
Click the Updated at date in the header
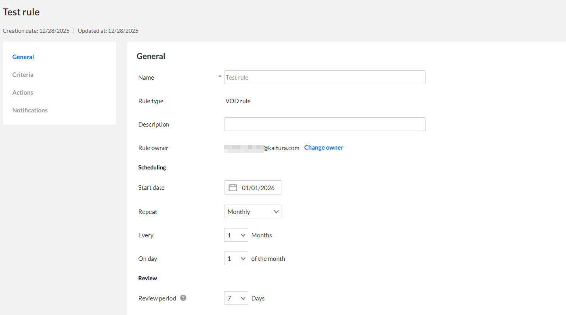click(x=108, y=31)
